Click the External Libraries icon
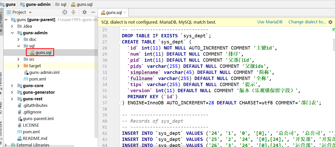 pos(13,145)
